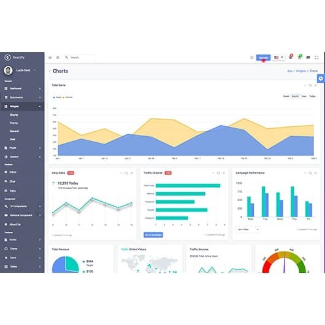Click the hamburger menu icon
This screenshot has width=325, height=325.
pyautogui.click(x=50, y=58)
